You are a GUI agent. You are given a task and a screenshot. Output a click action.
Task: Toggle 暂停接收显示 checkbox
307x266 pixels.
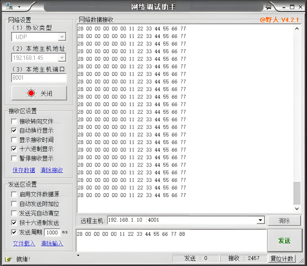coord(14,158)
